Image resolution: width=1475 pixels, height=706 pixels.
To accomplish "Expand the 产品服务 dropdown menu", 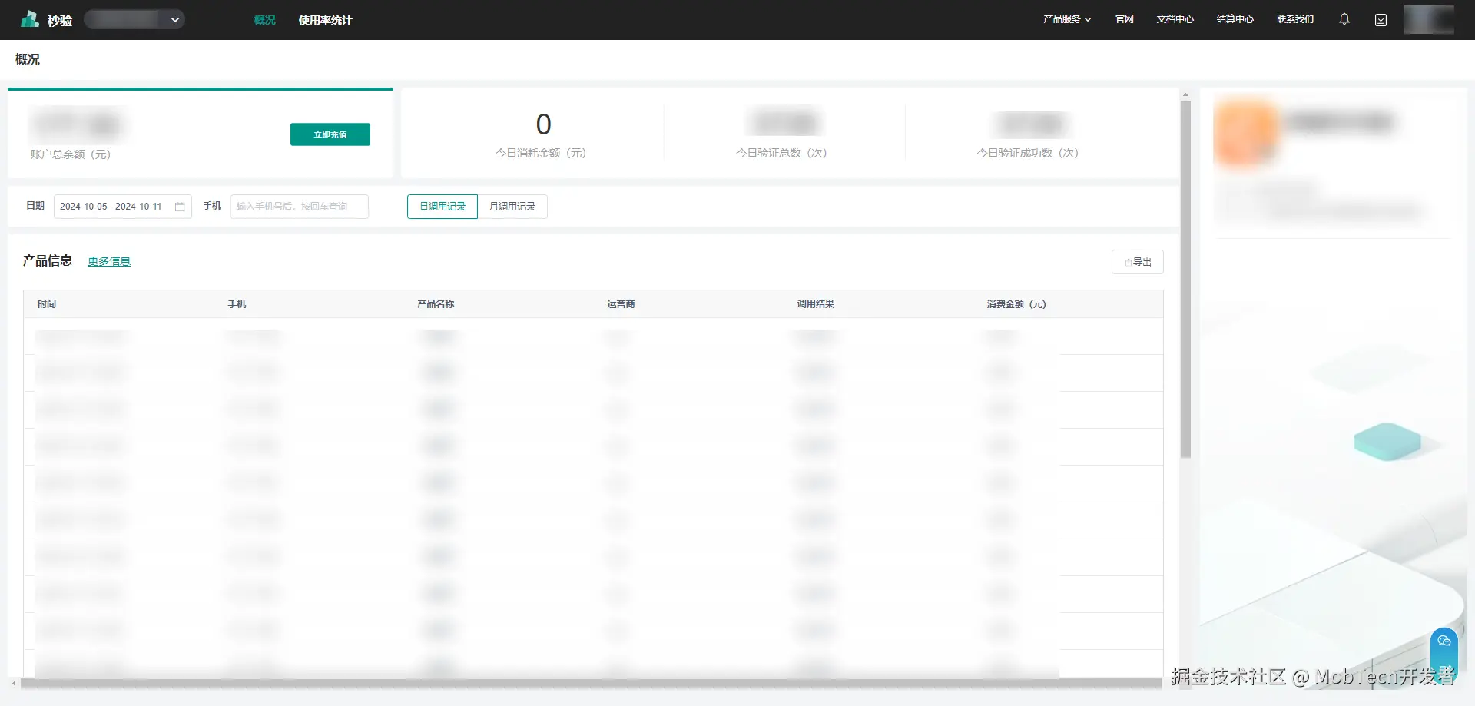I will (x=1067, y=19).
